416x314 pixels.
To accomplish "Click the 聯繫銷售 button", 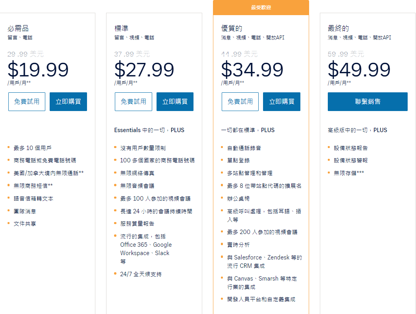I will click(368, 101).
